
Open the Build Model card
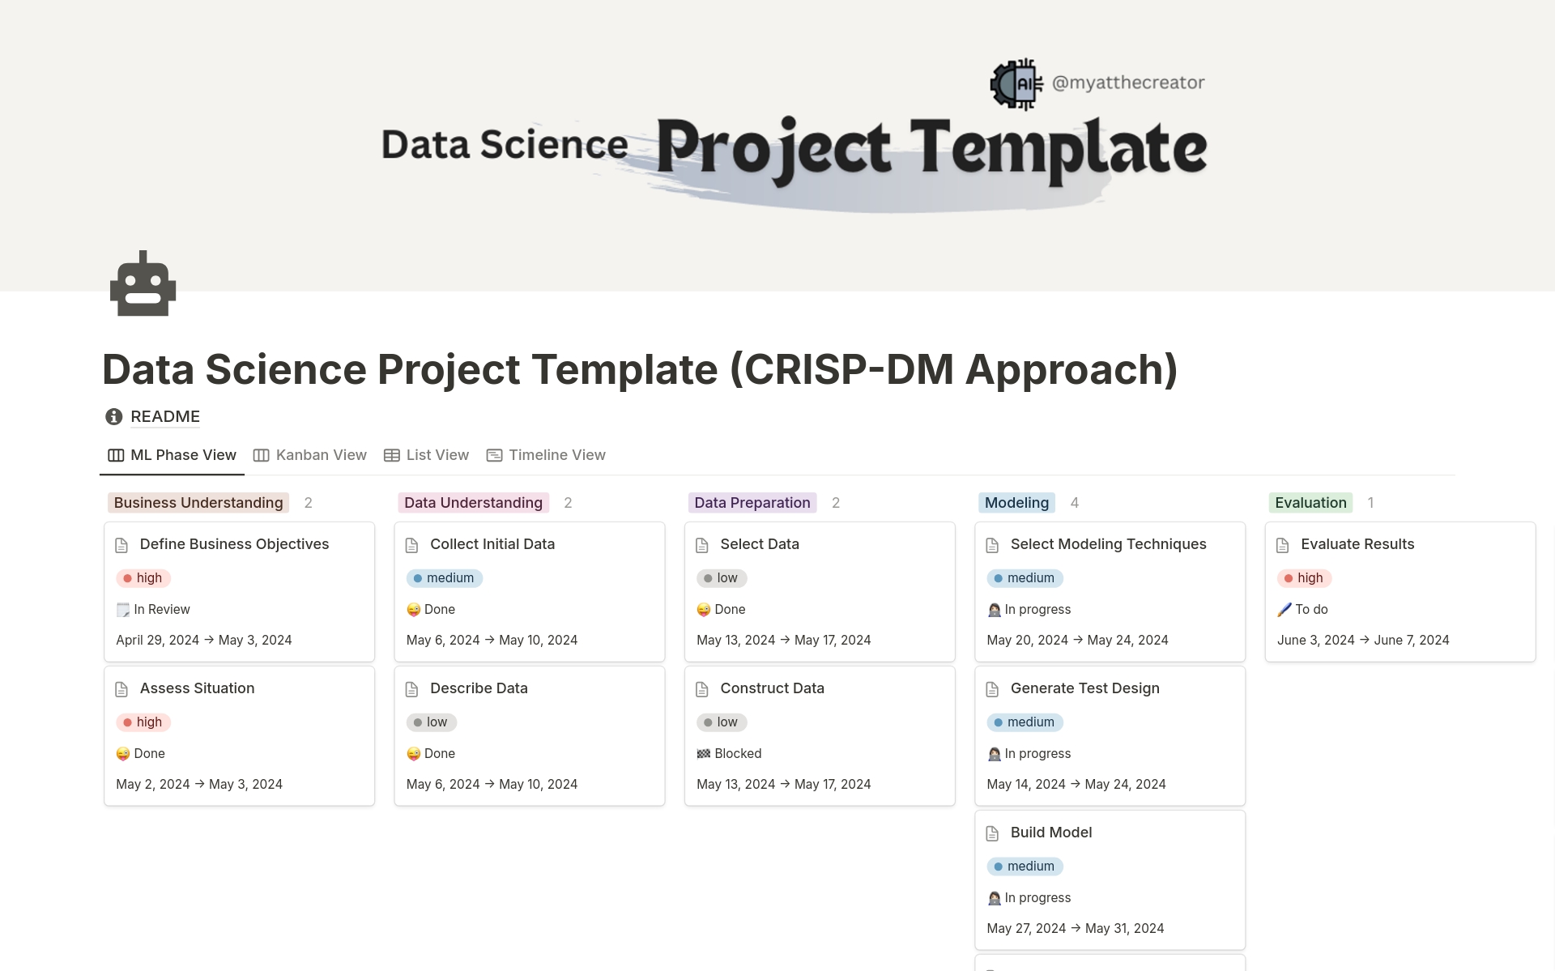(1051, 833)
